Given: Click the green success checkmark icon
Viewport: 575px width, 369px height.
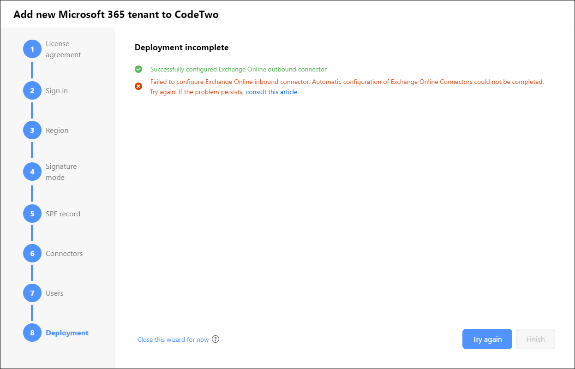Looking at the screenshot, I should pos(138,69).
